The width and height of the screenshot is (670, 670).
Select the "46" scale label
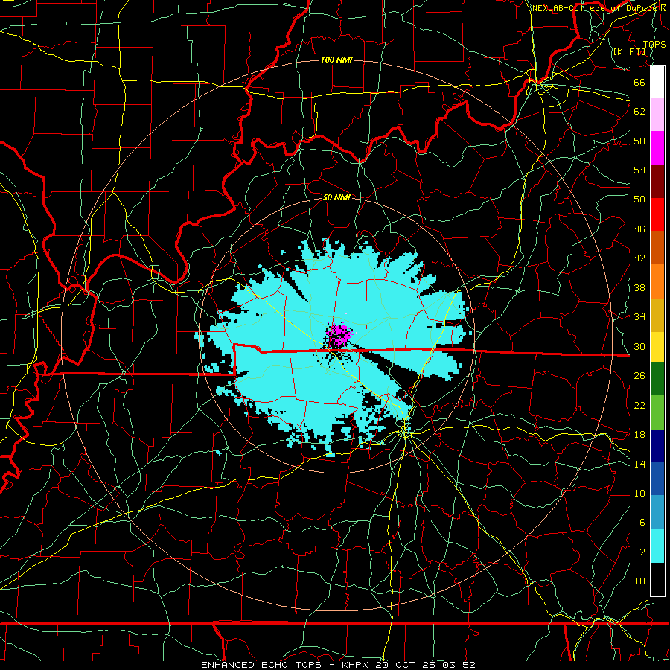click(x=639, y=229)
